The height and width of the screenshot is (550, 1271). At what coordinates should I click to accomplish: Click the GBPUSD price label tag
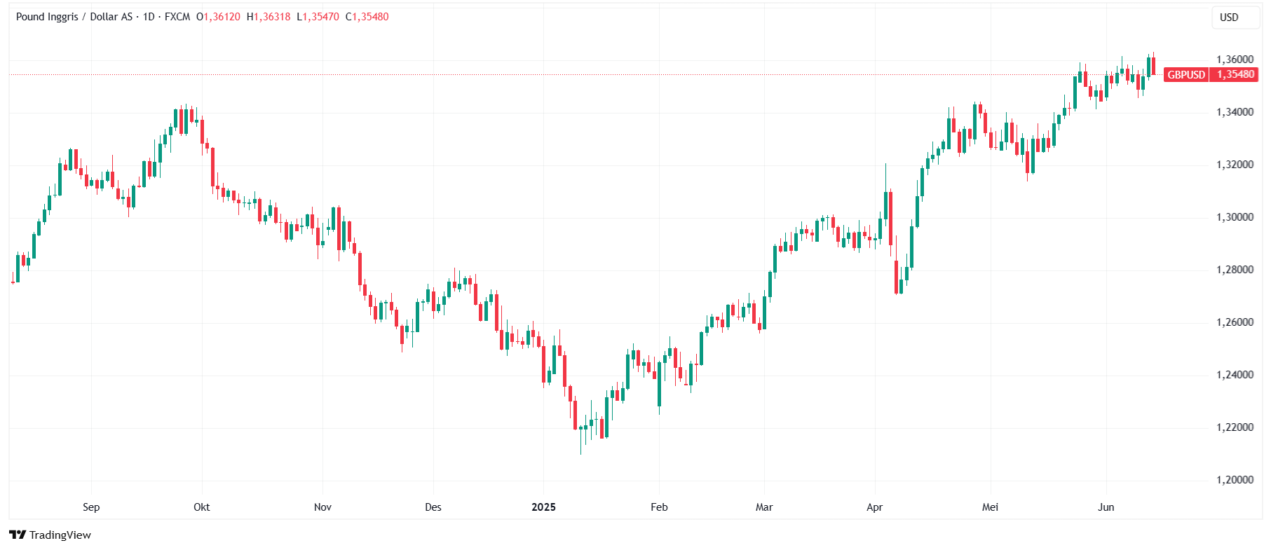click(x=1186, y=74)
